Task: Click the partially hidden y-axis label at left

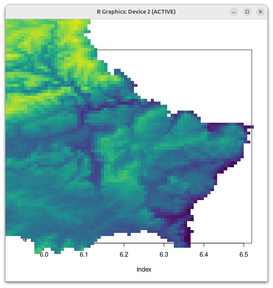Action: tap(25, 240)
